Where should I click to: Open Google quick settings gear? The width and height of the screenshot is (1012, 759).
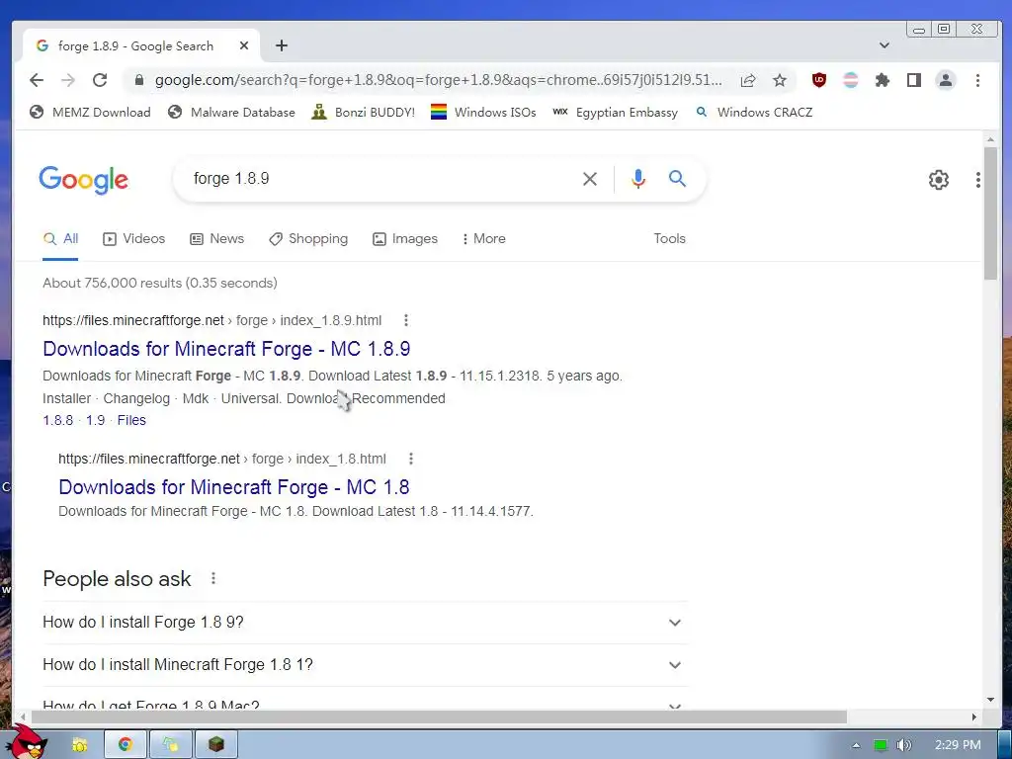click(939, 180)
